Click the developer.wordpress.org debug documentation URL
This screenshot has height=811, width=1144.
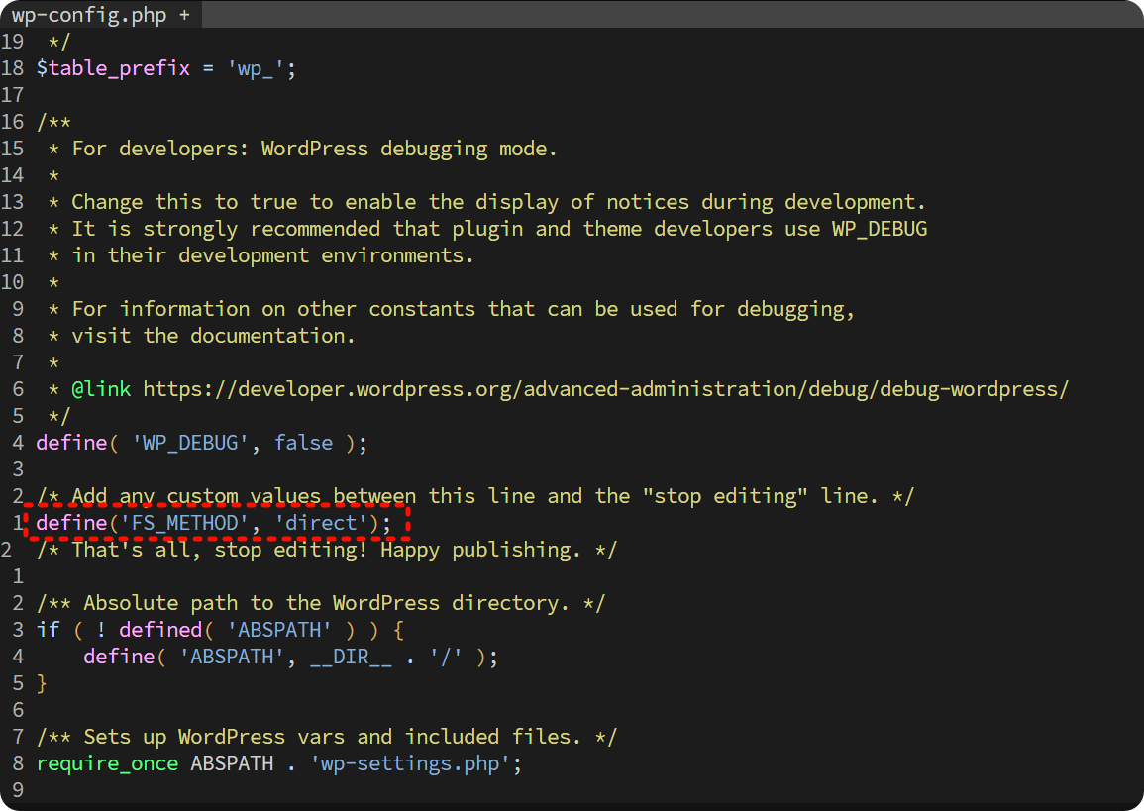[x=605, y=389]
